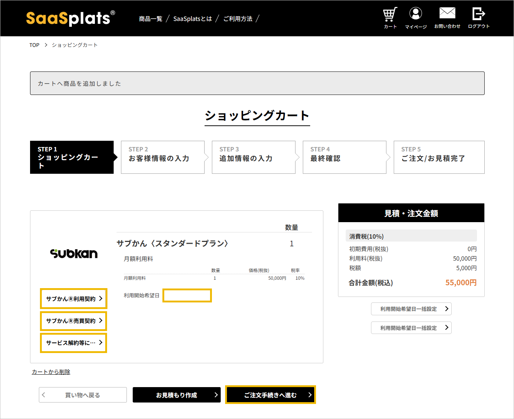Image resolution: width=514 pixels, height=419 pixels.
Task: Click product name サブかん〈スタンダードプラン〉
Action: tap(172, 243)
